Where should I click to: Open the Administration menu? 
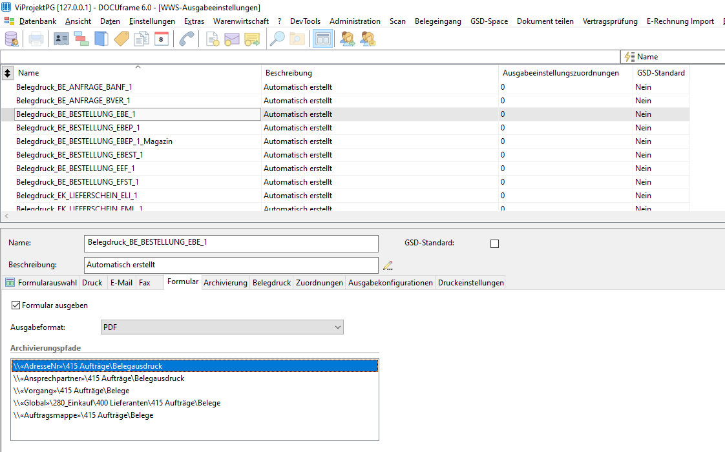coord(355,21)
